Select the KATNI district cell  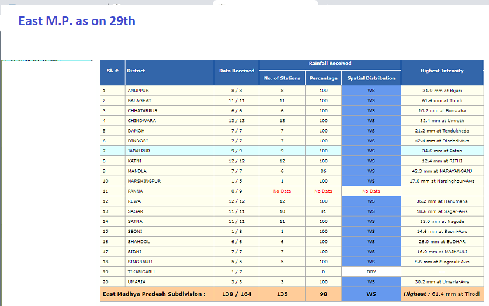(x=169, y=161)
